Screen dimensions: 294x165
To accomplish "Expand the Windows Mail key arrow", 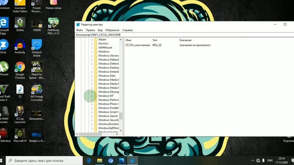I will [x=92, y=76].
